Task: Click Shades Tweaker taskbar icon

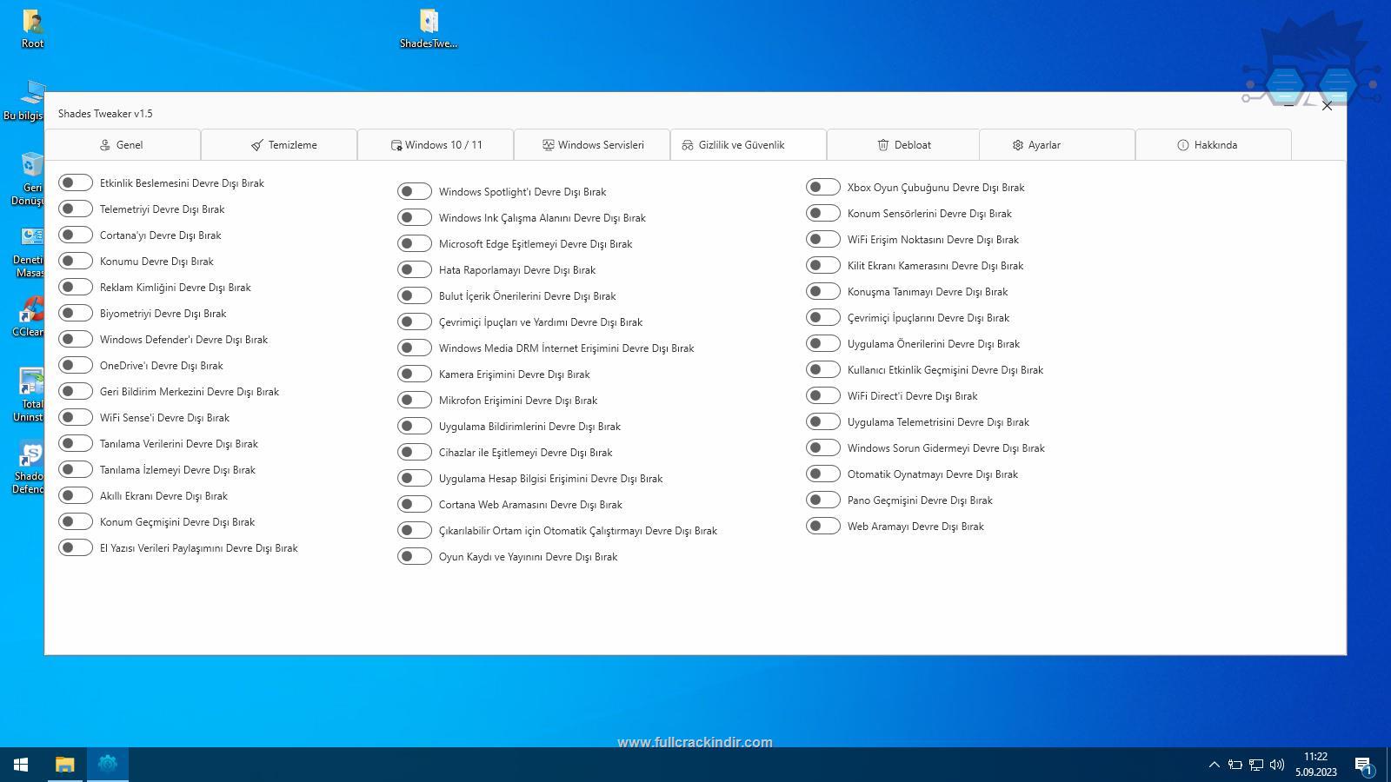Action: tap(108, 765)
